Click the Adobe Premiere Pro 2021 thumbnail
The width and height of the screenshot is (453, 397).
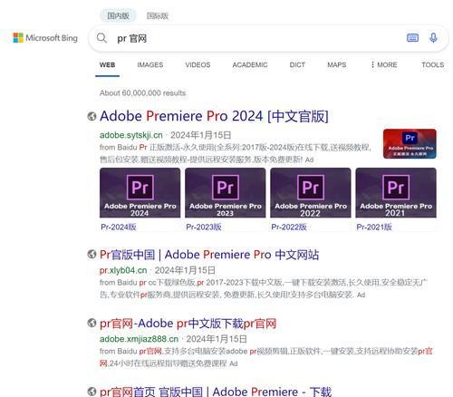pos(396,193)
